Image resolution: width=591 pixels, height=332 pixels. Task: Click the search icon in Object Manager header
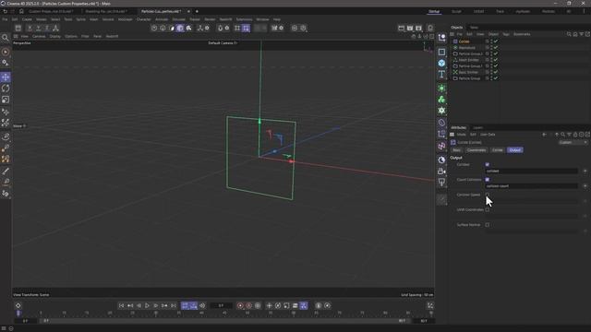(569, 34)
